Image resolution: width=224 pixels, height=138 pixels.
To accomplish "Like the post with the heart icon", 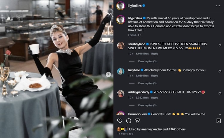I will (x=120, y=121).
